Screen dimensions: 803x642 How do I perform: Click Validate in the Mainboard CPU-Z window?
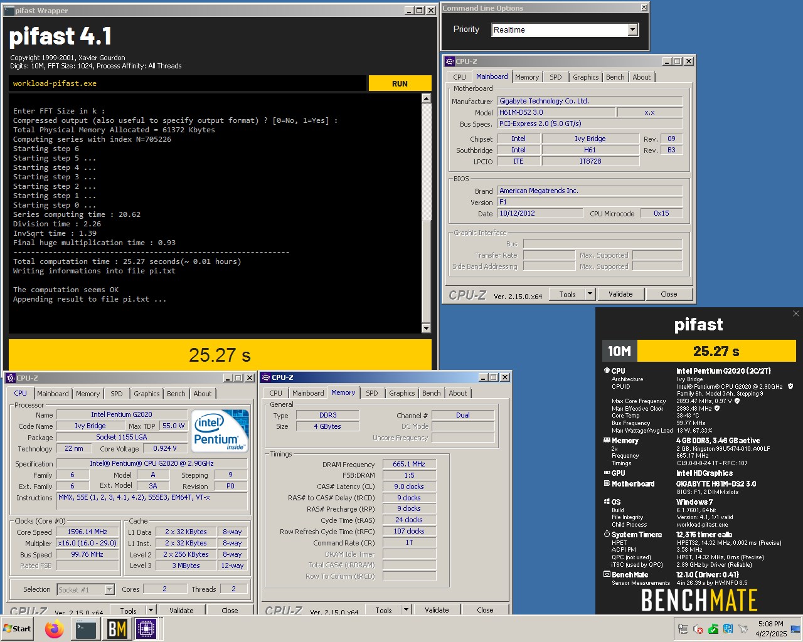tap(620, 294)
